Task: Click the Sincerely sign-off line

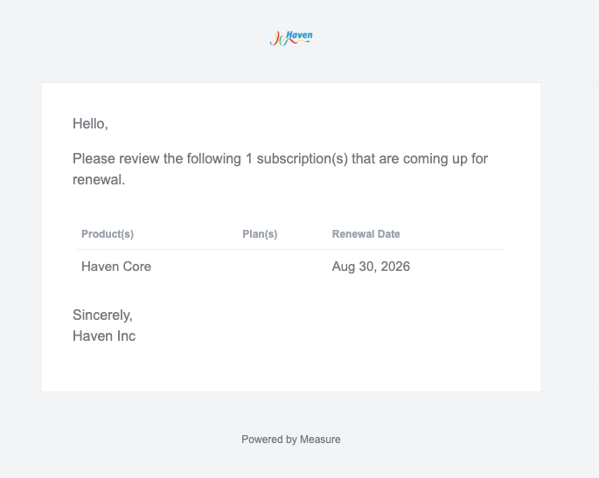Action: point(102,315)
